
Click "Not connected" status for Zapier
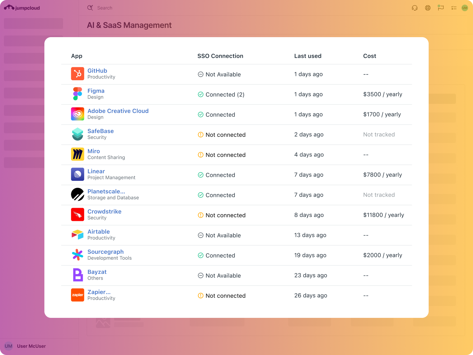(226, 296)
